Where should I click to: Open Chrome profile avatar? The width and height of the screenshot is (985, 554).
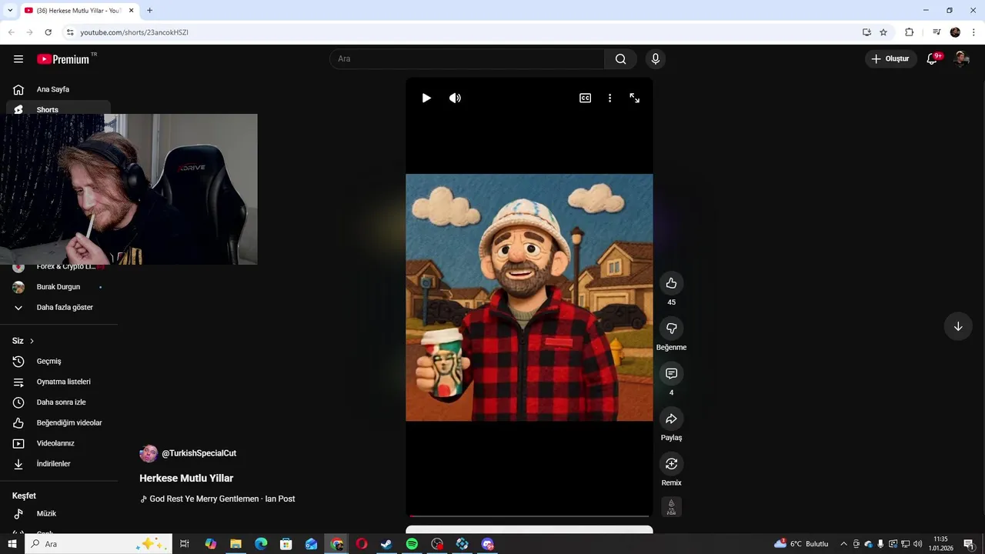pyautogui.click(x=955, y=32)
